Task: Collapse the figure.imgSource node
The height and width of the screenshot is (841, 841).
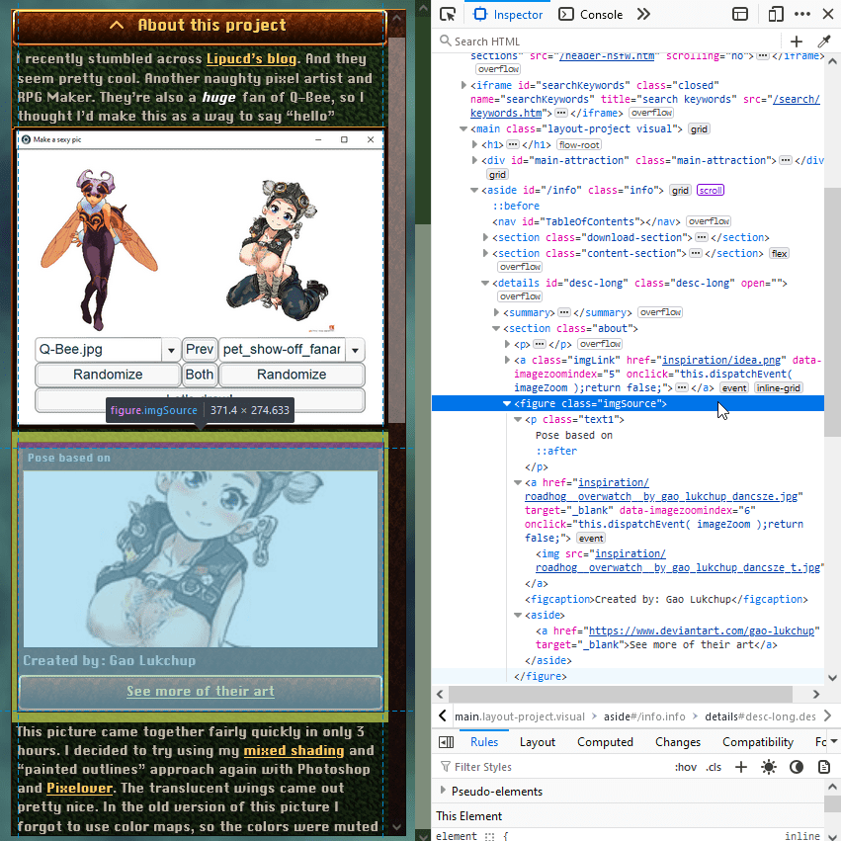Action: click(507, 403)
